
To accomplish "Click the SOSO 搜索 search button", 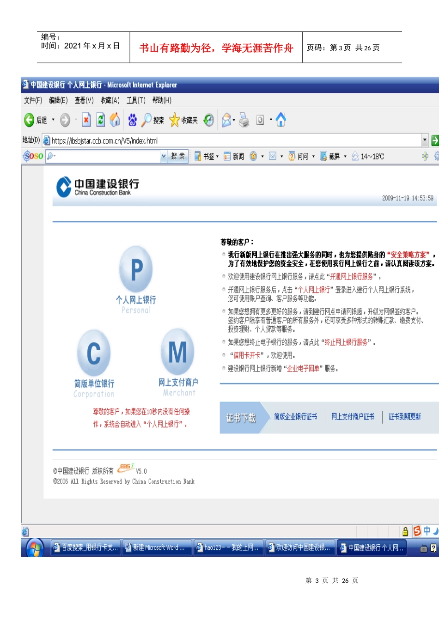I will click(x=178, y=157).
